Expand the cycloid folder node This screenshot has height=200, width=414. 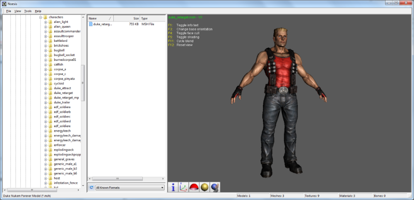[x=46, y=84]
